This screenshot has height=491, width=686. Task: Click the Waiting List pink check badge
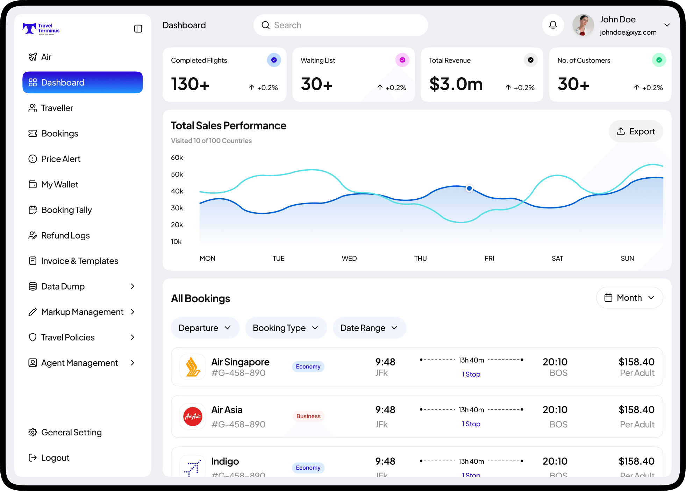pyautogui.click(x=402, y=60)
